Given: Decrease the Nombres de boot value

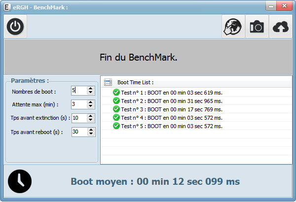Looking at the screenshot, I should pos(91,93).
